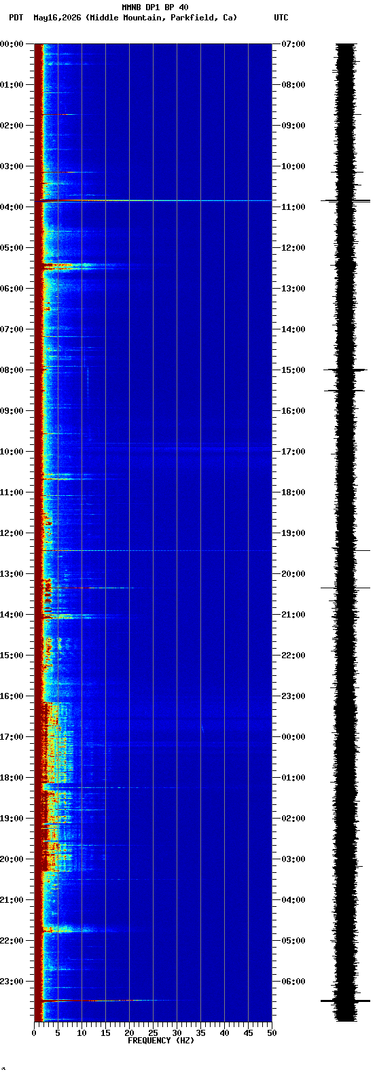The width and height of the screenshot is (375, 1076).
Task: Click the UTC time label '21:00' on right axis
Action: tap(293, 615)
